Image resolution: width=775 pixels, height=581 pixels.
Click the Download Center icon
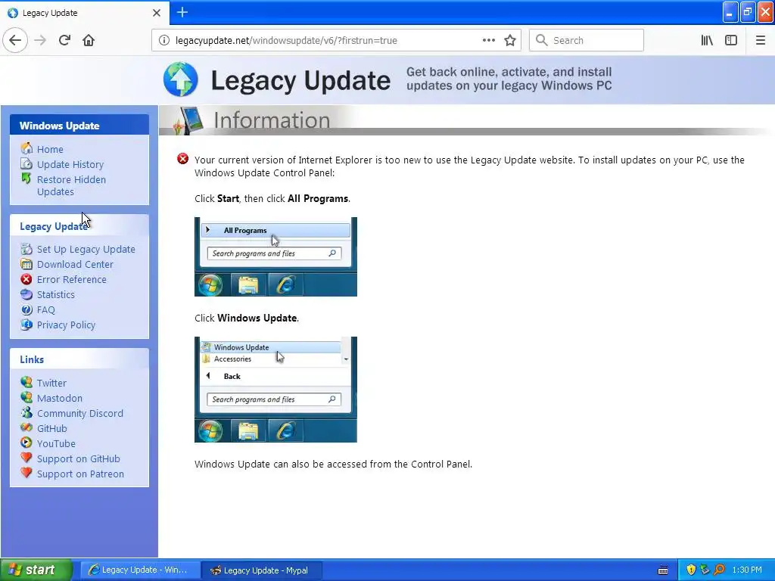[26, 264]
